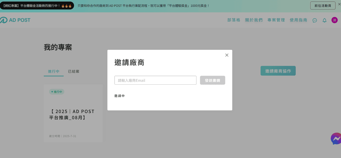341x158 pixels.
Task: Open the 使用指南 menu item
Action: point(298,20)
